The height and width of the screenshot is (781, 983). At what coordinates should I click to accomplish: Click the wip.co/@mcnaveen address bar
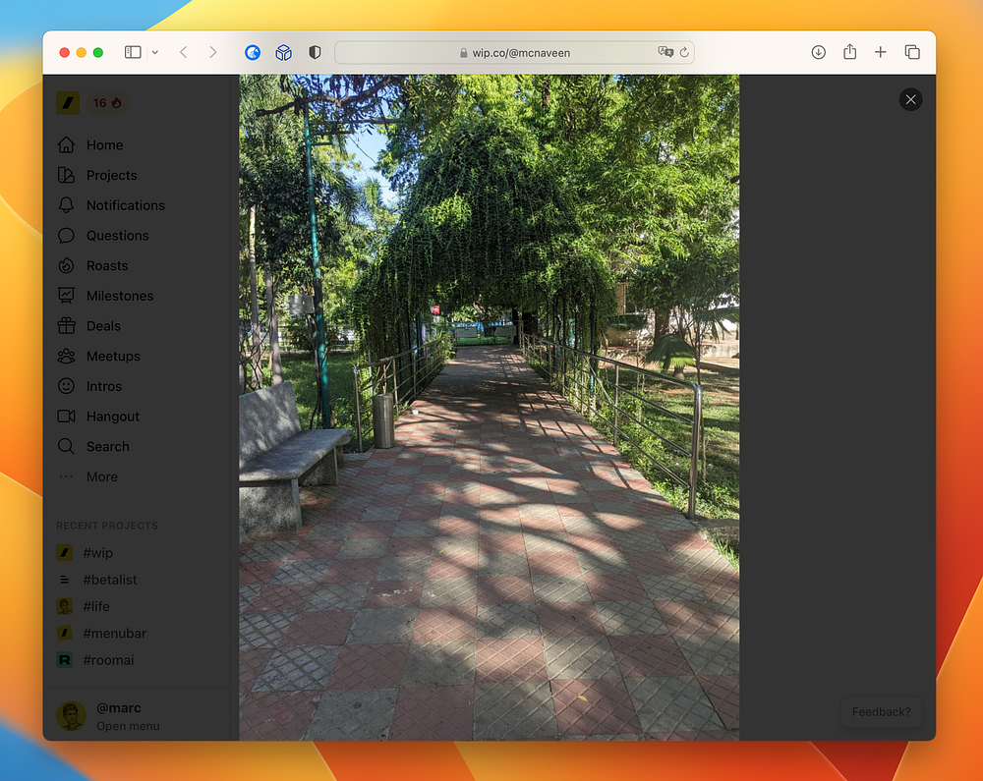514,53
